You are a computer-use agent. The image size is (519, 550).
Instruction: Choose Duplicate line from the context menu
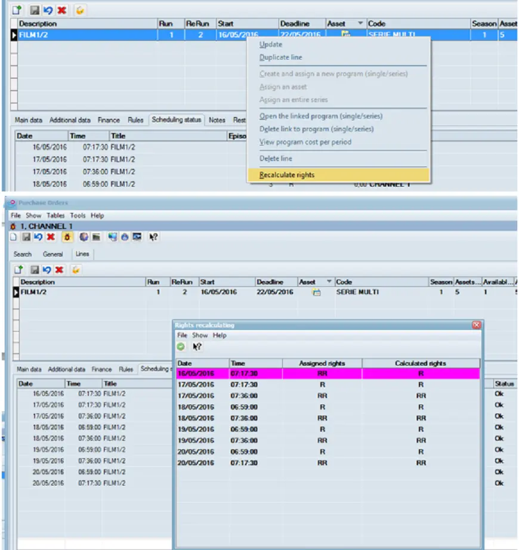point(280,57)
